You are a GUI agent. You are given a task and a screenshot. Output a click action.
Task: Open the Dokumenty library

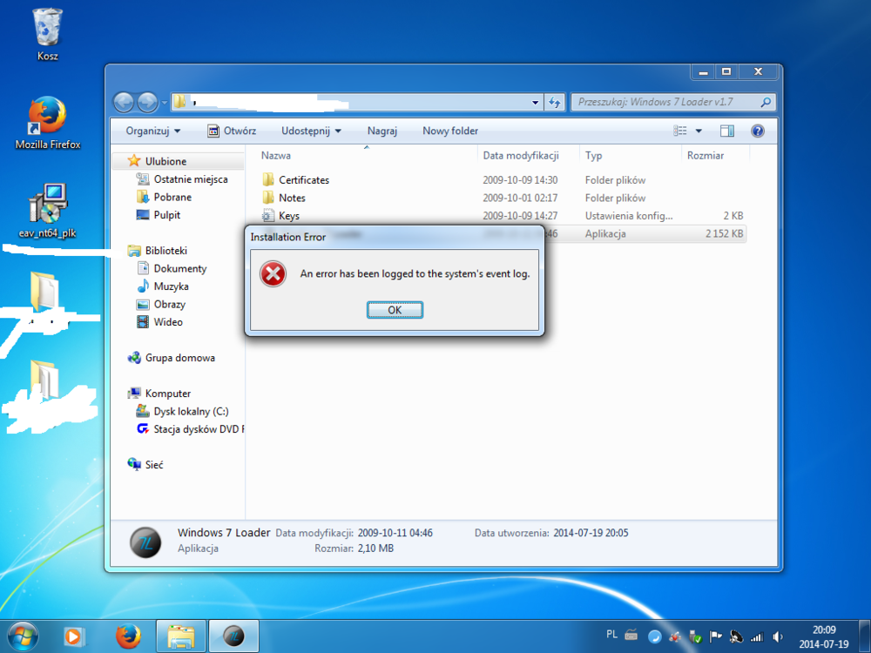180,268
